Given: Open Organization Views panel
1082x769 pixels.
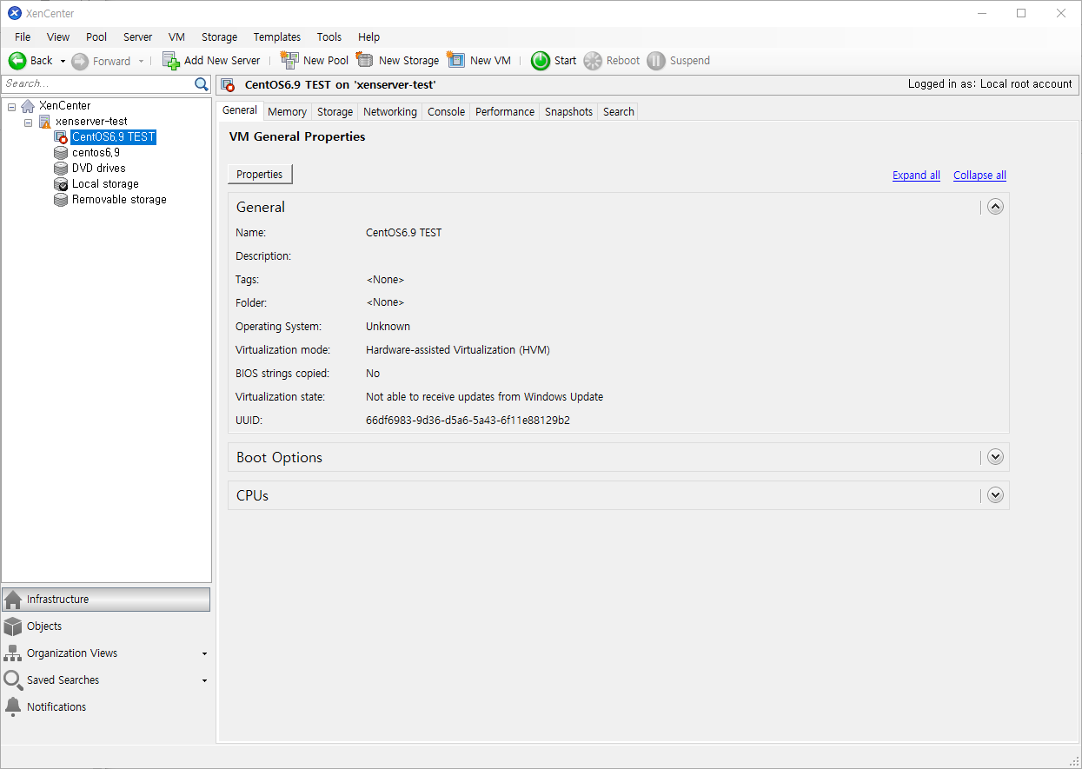Looking at the screenshot, I should [x=106, y=653].
